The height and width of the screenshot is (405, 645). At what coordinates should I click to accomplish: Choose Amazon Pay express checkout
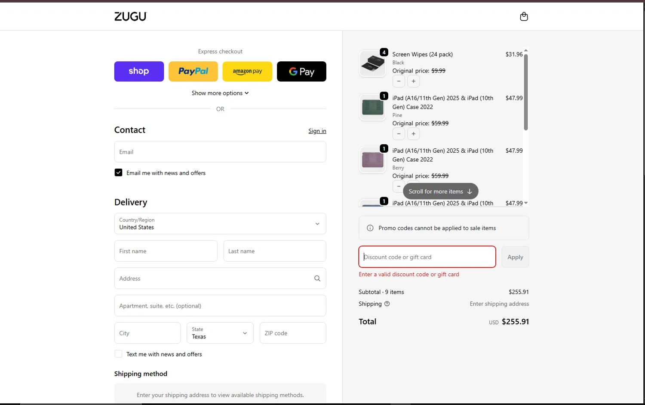(x=247, y=71)
